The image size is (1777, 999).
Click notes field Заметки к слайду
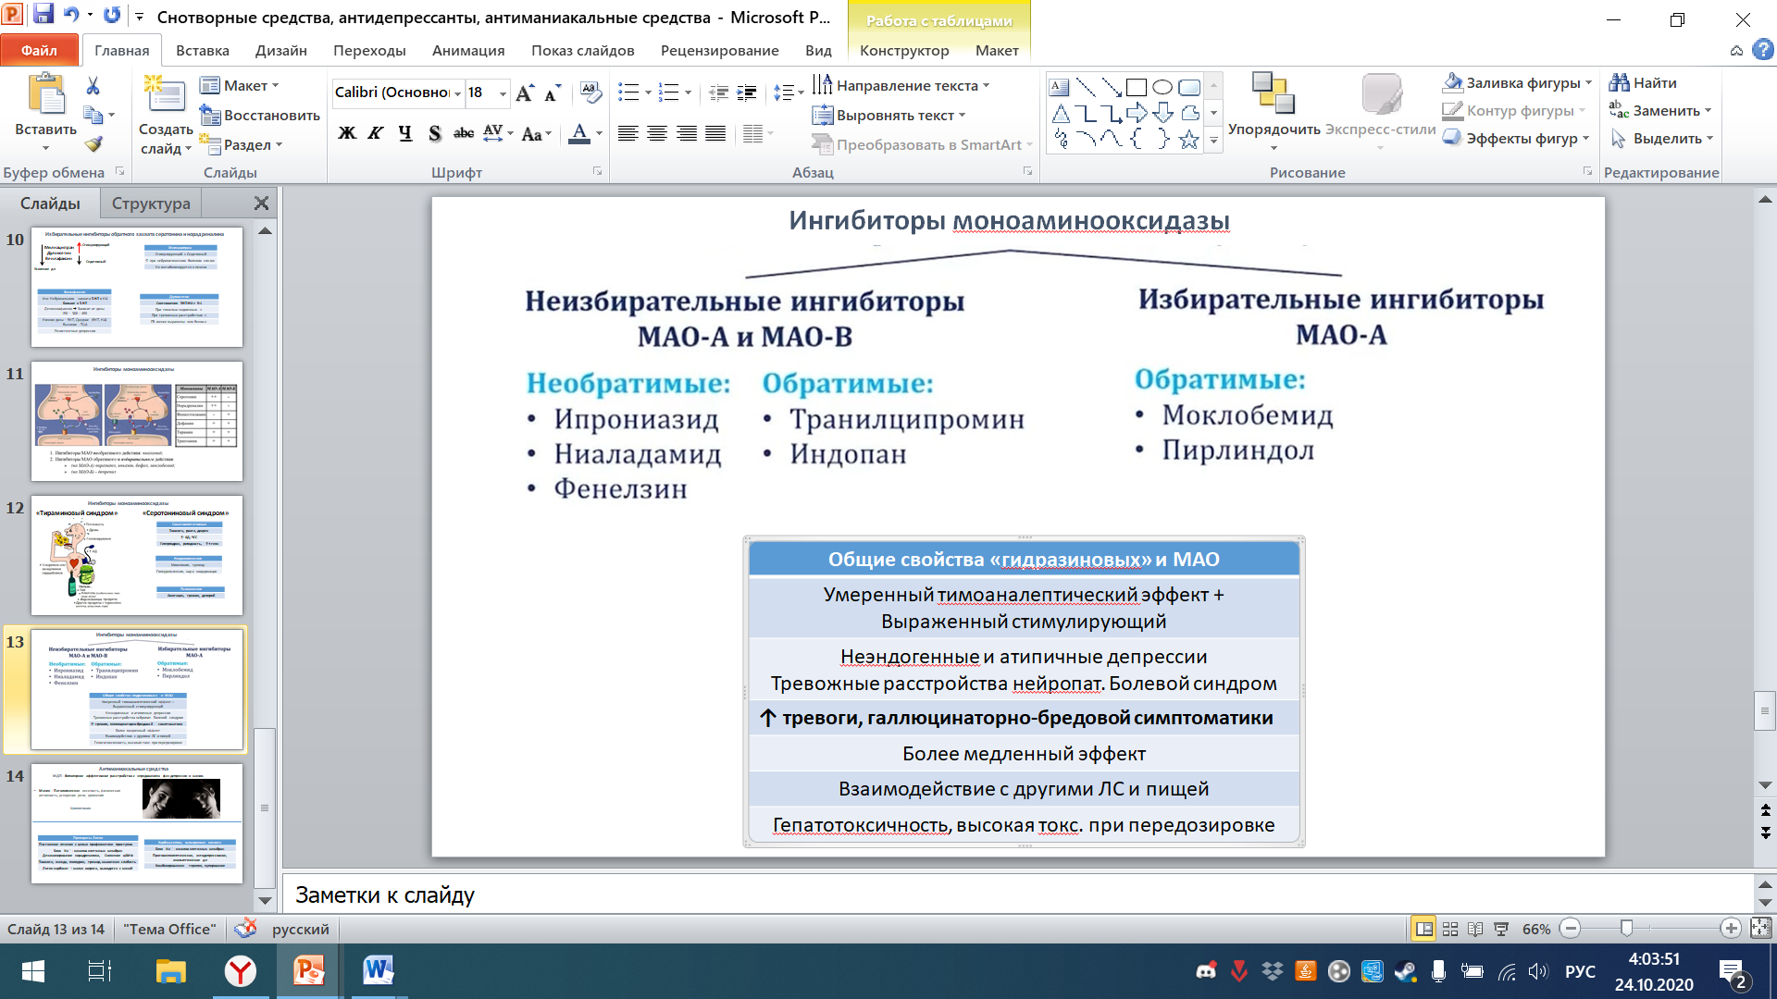1016,894
